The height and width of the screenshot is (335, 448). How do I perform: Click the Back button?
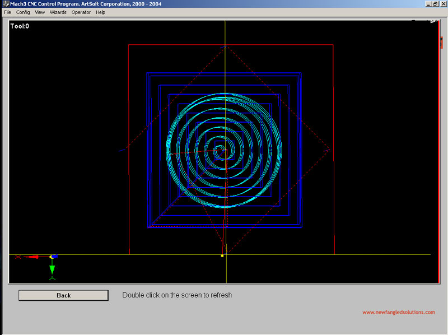[x=63, y=295]
